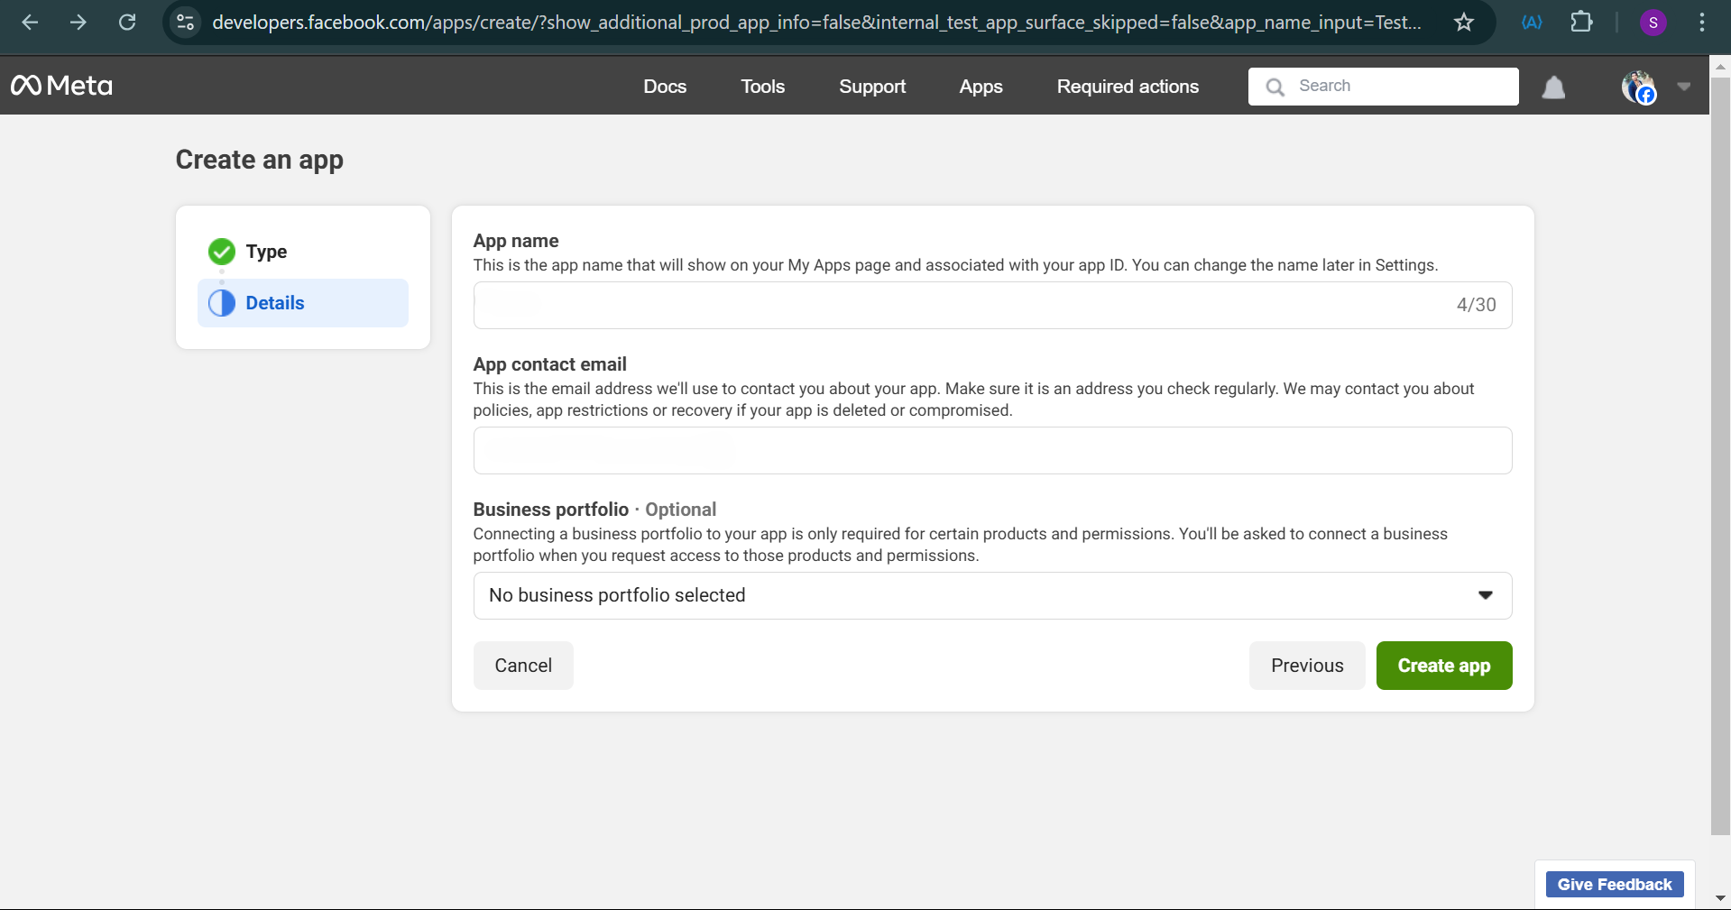Click inside the App name input field
The width and height of the screenshot is (1731, 910).
tap(902, 305)
